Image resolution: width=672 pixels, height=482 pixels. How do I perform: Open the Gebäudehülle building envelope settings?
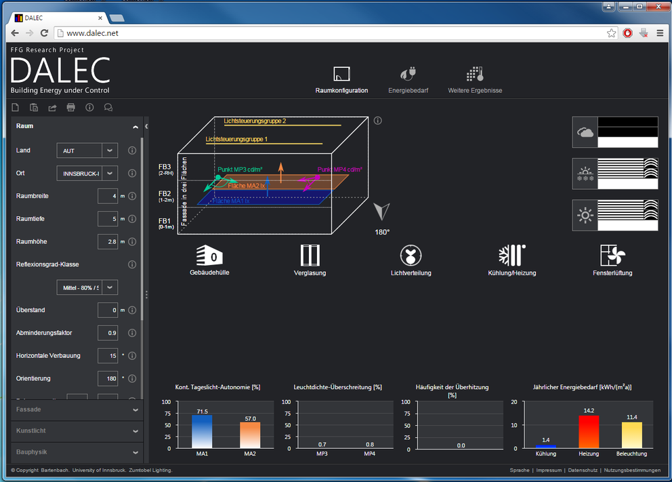point(209,256)
